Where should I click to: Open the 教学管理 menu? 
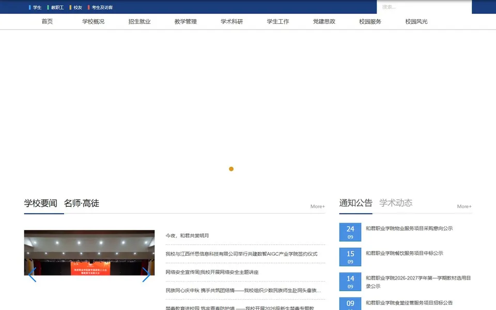tap(185, 22)
